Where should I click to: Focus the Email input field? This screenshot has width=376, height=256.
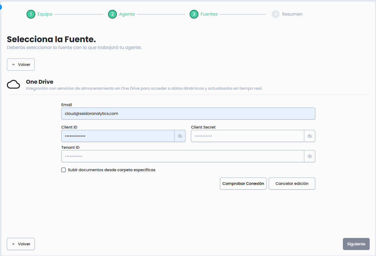[188, 114]
